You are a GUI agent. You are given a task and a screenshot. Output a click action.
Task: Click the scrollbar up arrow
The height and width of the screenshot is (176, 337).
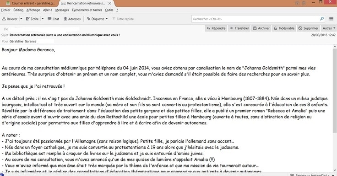coord(335,46)
